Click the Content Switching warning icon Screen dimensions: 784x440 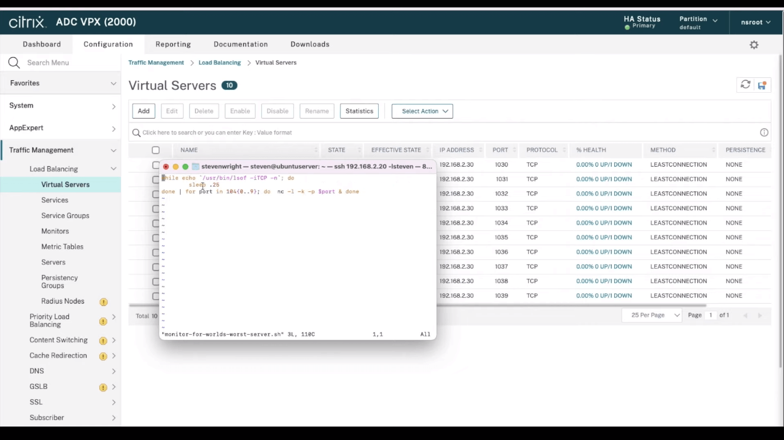(x=103, y=341)
